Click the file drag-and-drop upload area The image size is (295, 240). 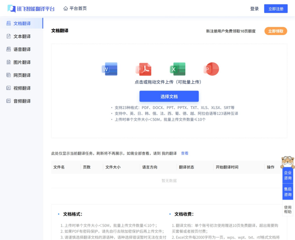169,81
